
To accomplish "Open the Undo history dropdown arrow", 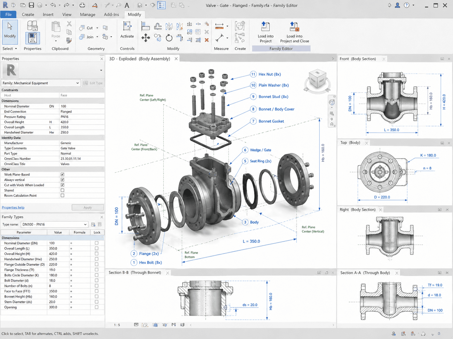I will coord(59,5).
